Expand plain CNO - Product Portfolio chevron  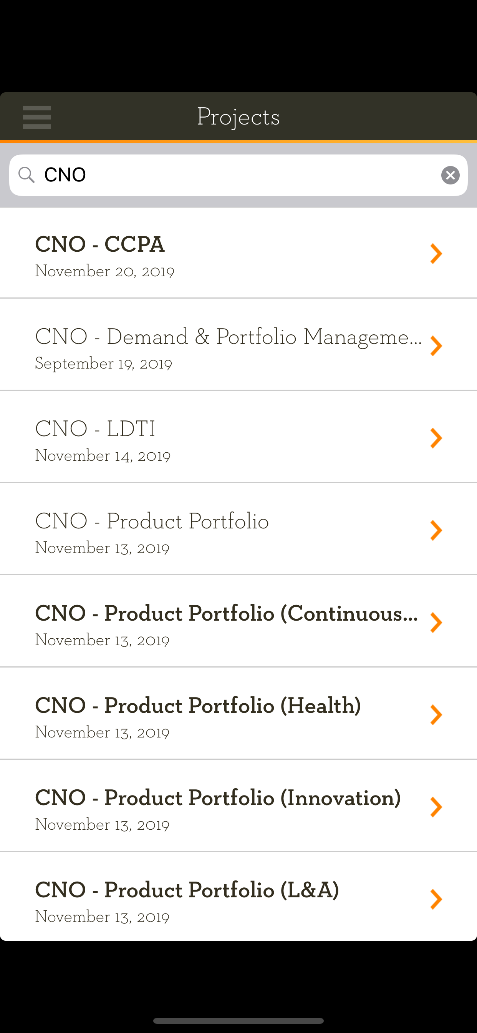click(436, 530)
